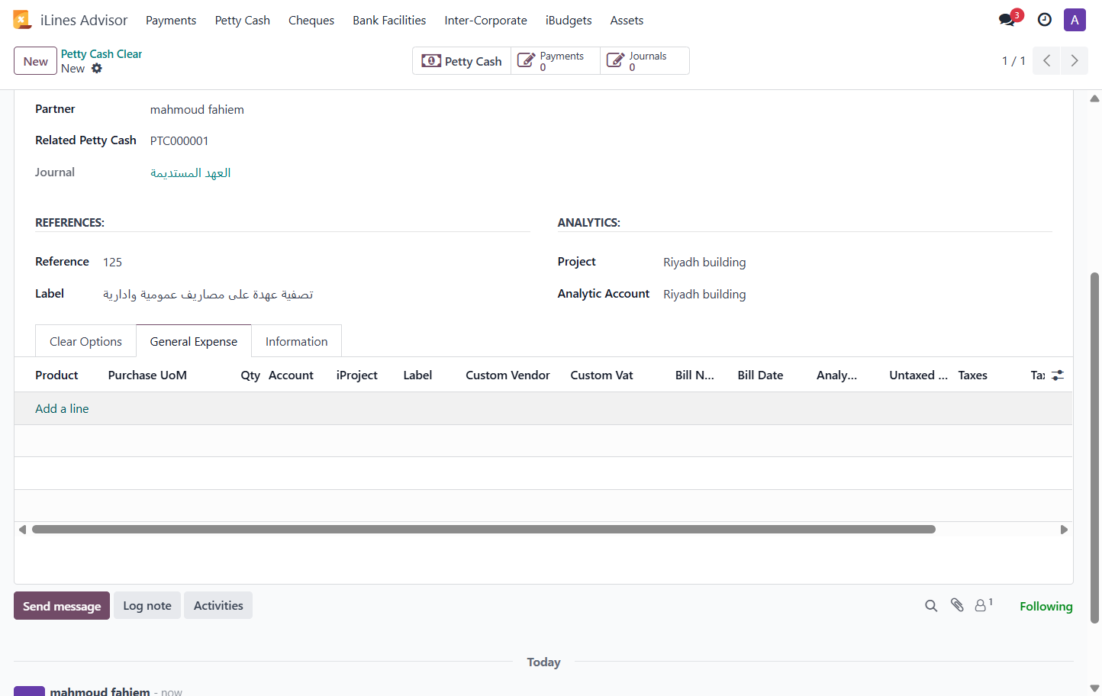Click the table's left scroll arrow

coord(22,530)
